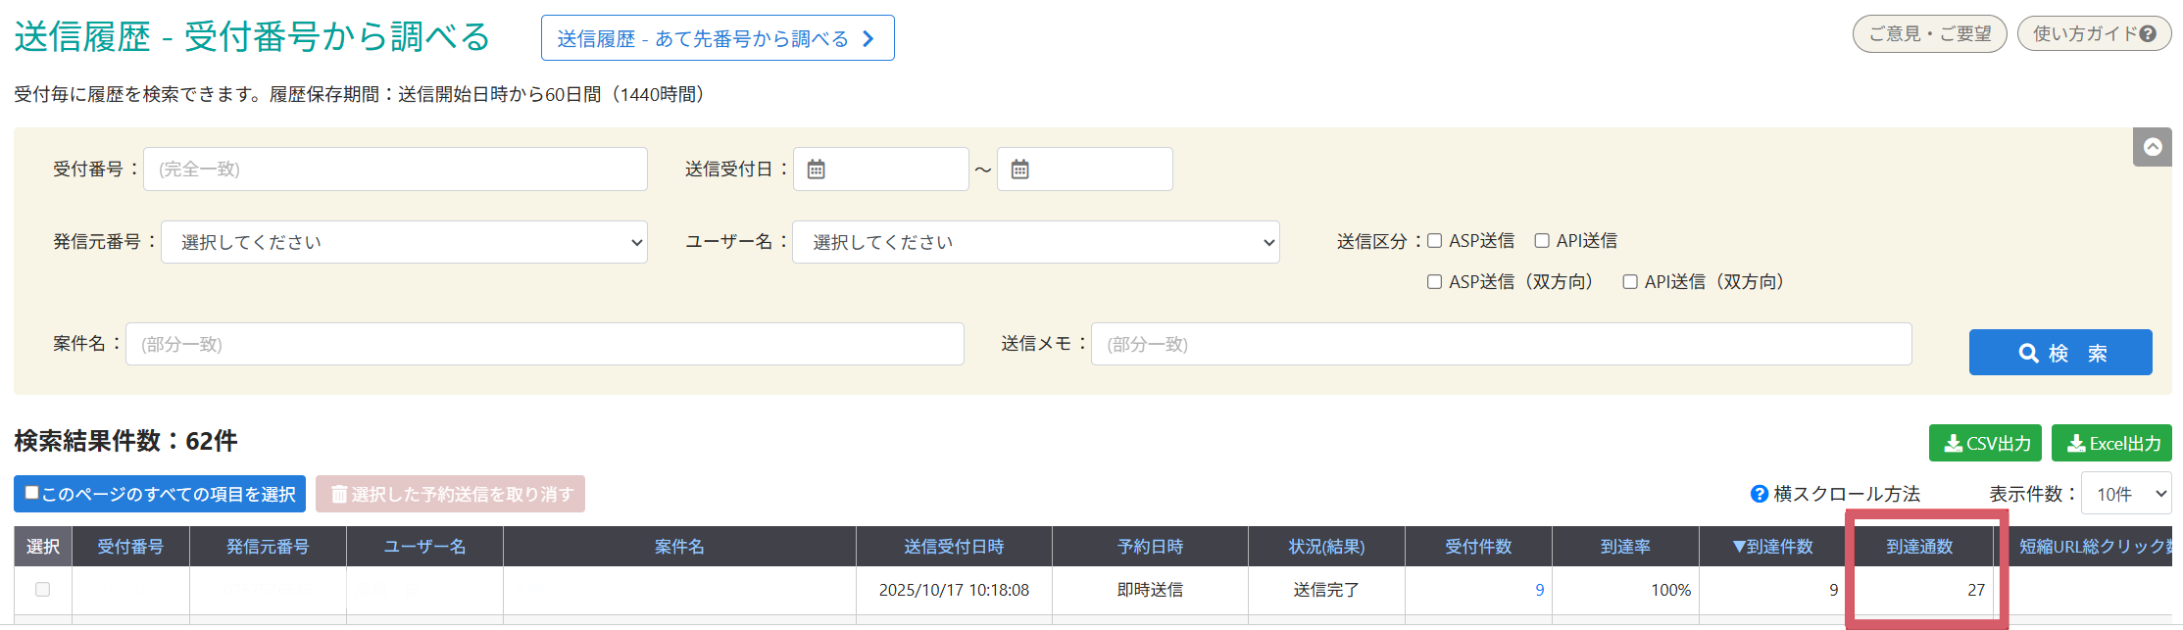Image resolution: width=2183 pixels, height=630 pixels.
Task: Sort by 到達件数 column header
Action: click(1772, 547)
